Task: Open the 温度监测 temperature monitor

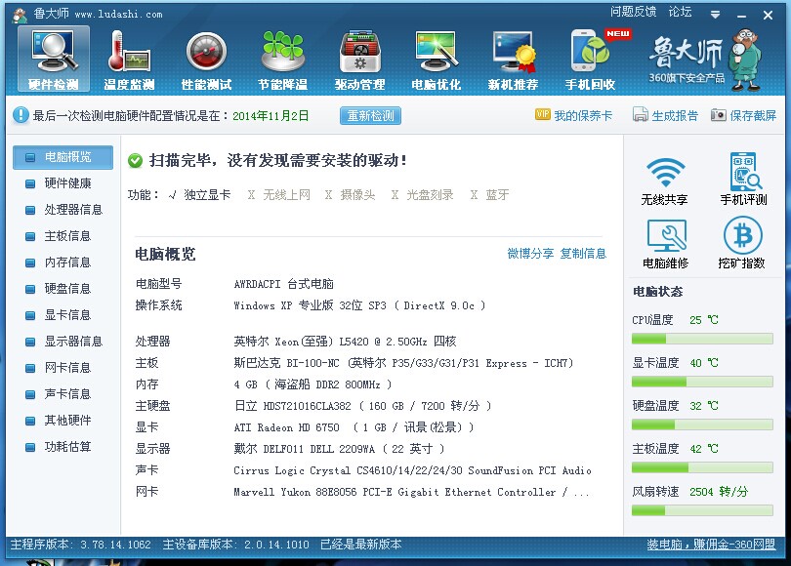Action: point(129,59)
